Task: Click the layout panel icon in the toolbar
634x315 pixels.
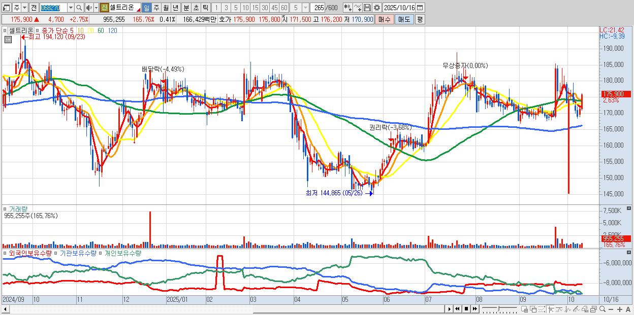Action: pos(6,8)
